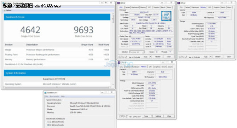Click the Memory row in Geekbench score table
This screenshot has height=128, width=237.
pos(57,59)
